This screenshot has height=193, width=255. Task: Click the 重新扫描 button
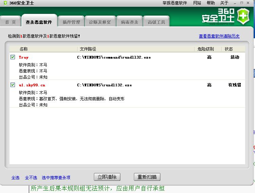(147, 177)
